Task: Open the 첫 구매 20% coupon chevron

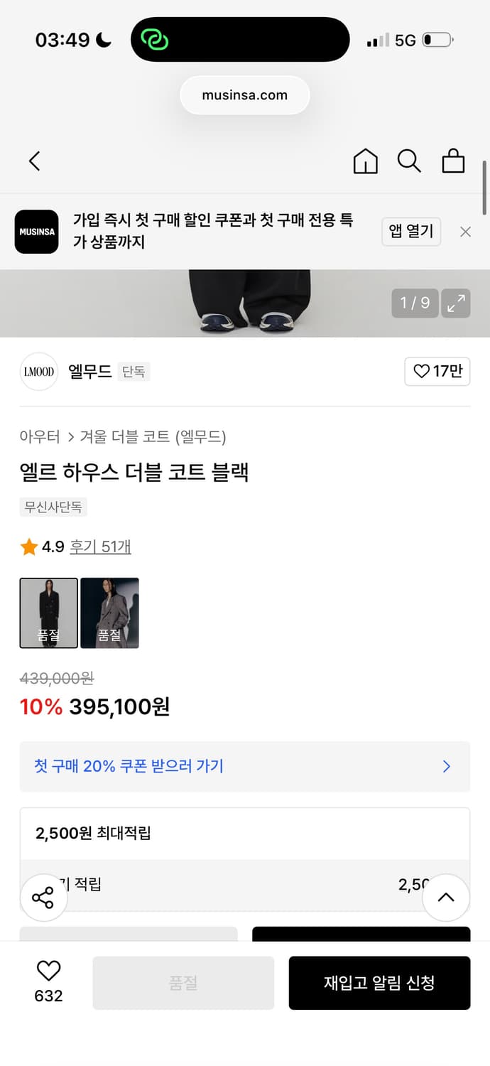Action: [x=446, y=766]
